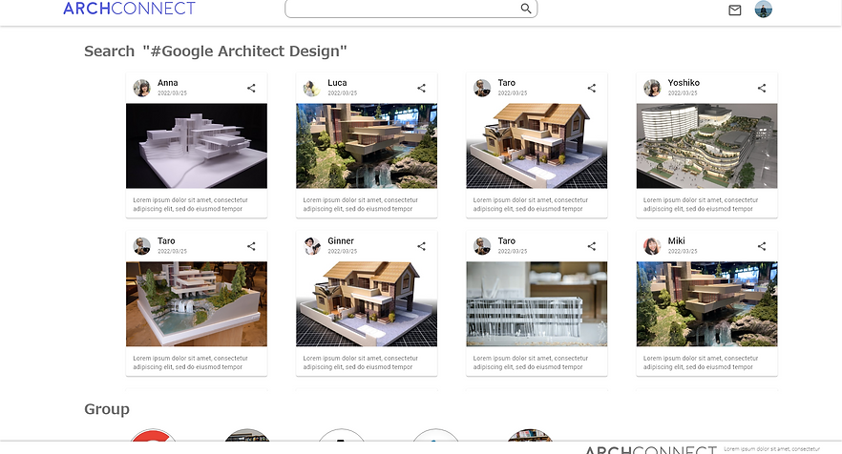Click Lorem ipsum caption on Ginner's post
The width and height of the screenshot is (842, 454).
coord(360,362)
